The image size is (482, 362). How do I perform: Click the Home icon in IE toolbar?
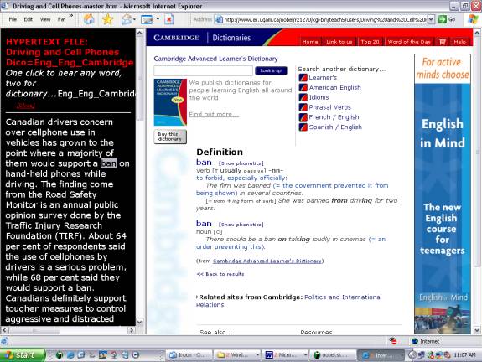pyautogui.click(x=89, y=19)
